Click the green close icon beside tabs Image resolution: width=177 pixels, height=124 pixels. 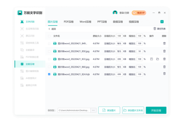pos(162,22)
